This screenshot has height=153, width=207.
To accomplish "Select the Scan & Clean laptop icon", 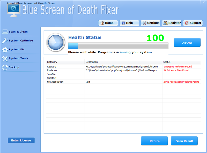I will pos(5,32).
